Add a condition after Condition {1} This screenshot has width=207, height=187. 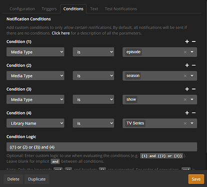pyautogui.click(x=187, y=41)
